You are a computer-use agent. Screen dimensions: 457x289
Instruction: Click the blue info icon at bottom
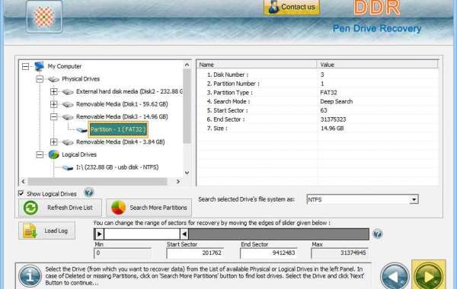coord(30,276)
